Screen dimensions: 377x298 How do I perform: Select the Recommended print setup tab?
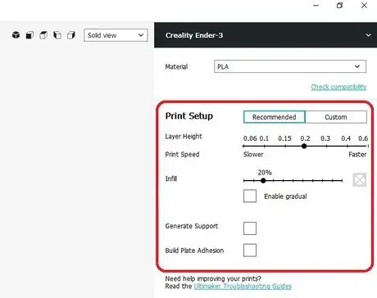click(274, 117)
